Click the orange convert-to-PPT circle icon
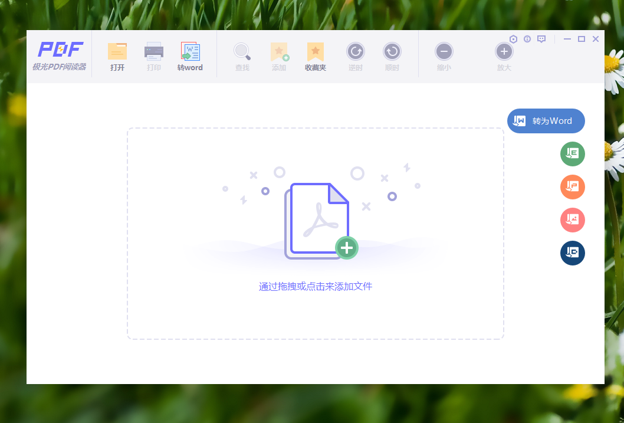 [x=573, y=187]
